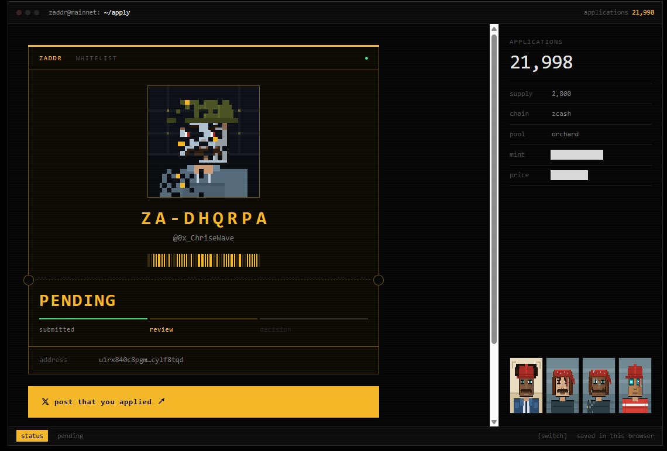Click the dimmed 'decision' progress step
This screenshot has height=451, width=667.
click(275, 329)
